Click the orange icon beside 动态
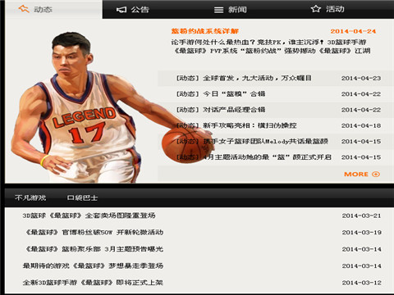The height and width of the screenshot is (295, 394). click(24, 9)
